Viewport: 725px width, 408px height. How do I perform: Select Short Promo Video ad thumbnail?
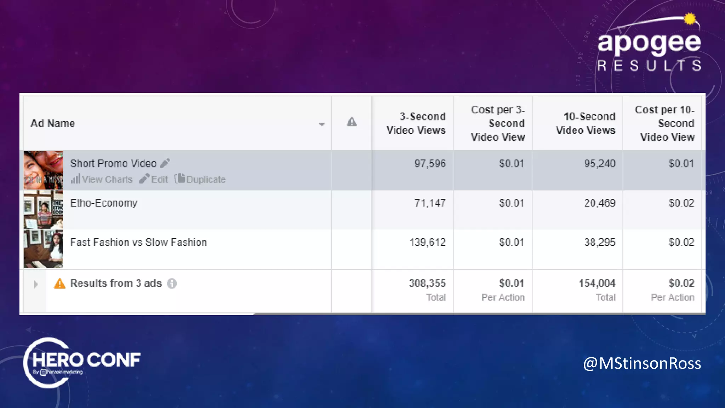[43, 170]
